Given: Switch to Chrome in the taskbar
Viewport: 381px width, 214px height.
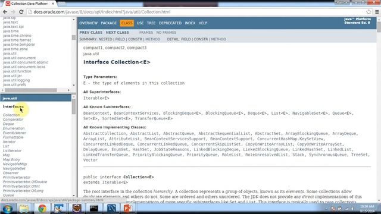Looking at the screenshot, I should coord(42,209).
